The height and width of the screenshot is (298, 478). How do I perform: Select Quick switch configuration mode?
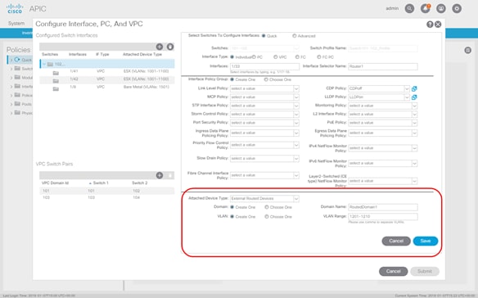[x=264, y=36]
